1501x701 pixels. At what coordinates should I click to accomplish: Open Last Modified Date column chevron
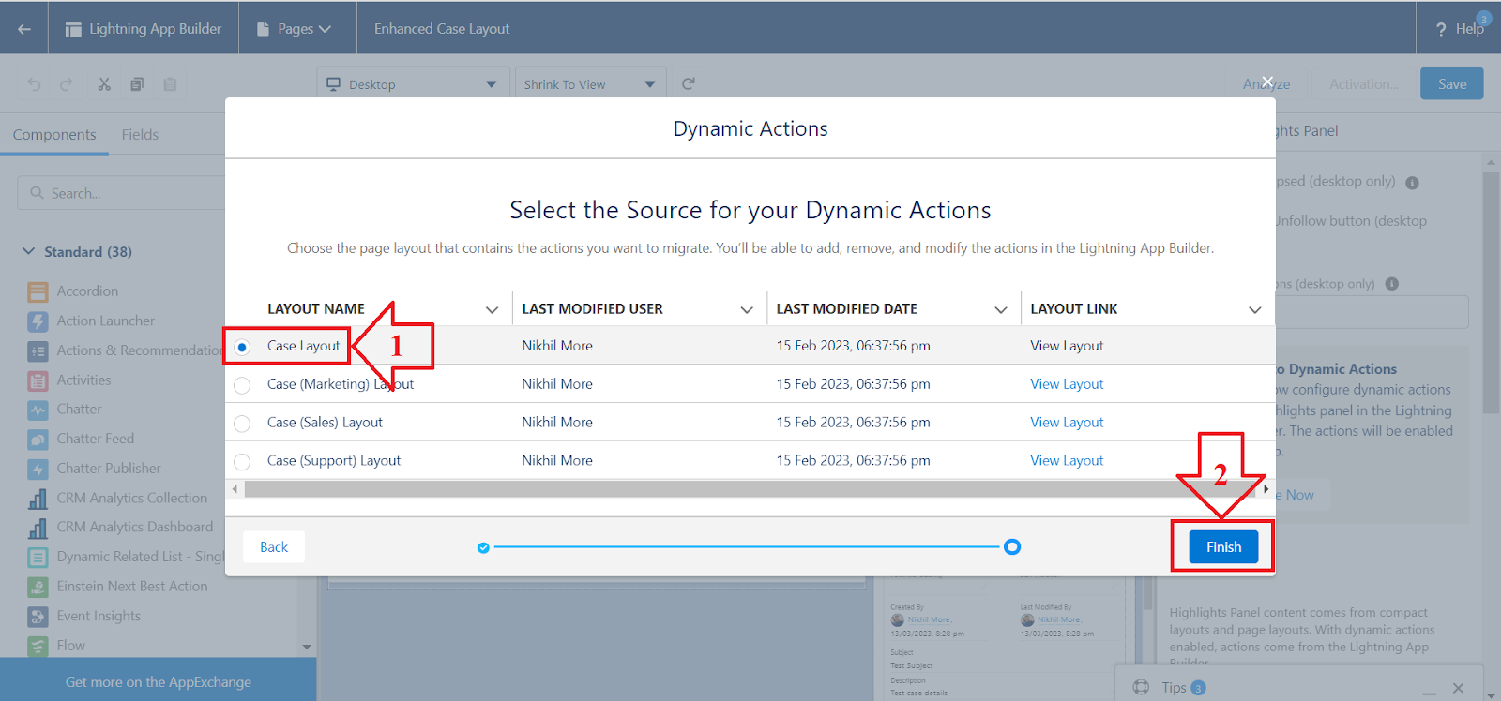[1001, 309]
